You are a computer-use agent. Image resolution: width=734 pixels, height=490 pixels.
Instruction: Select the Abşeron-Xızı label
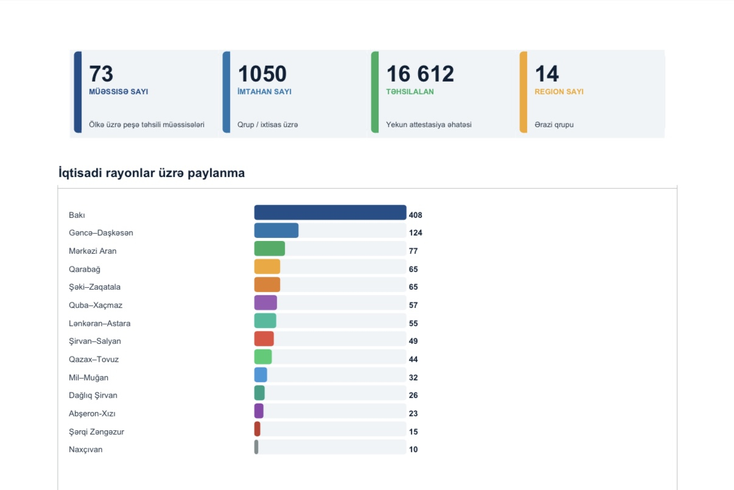92,413
